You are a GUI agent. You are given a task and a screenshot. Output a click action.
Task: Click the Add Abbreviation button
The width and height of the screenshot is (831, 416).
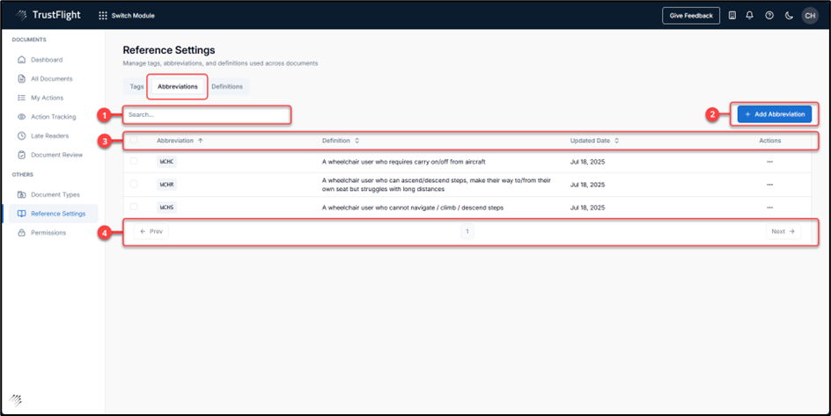(x=775, y=114)
